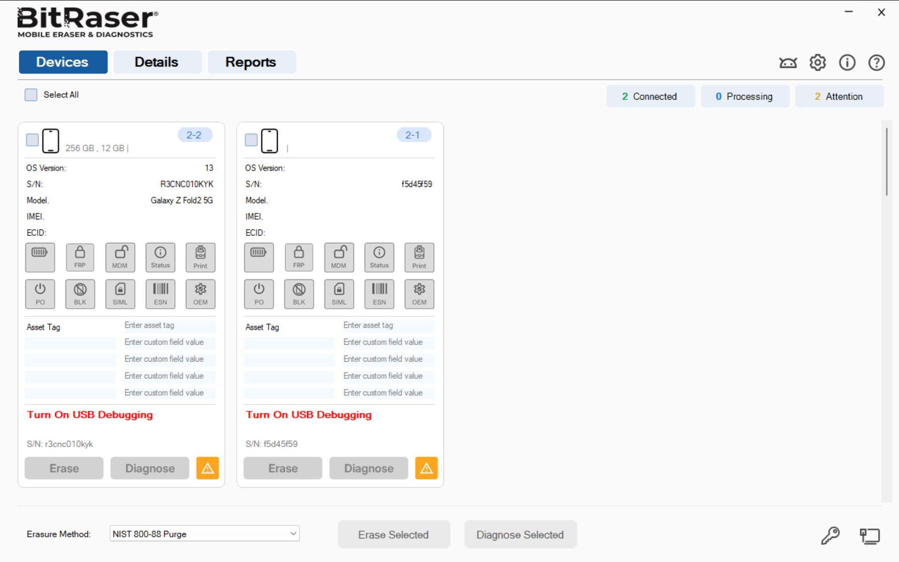Open Status info icon on Galaxy Z Fold2 card
Viewport: 899px width, 562px height.
[x=160, y=257]
